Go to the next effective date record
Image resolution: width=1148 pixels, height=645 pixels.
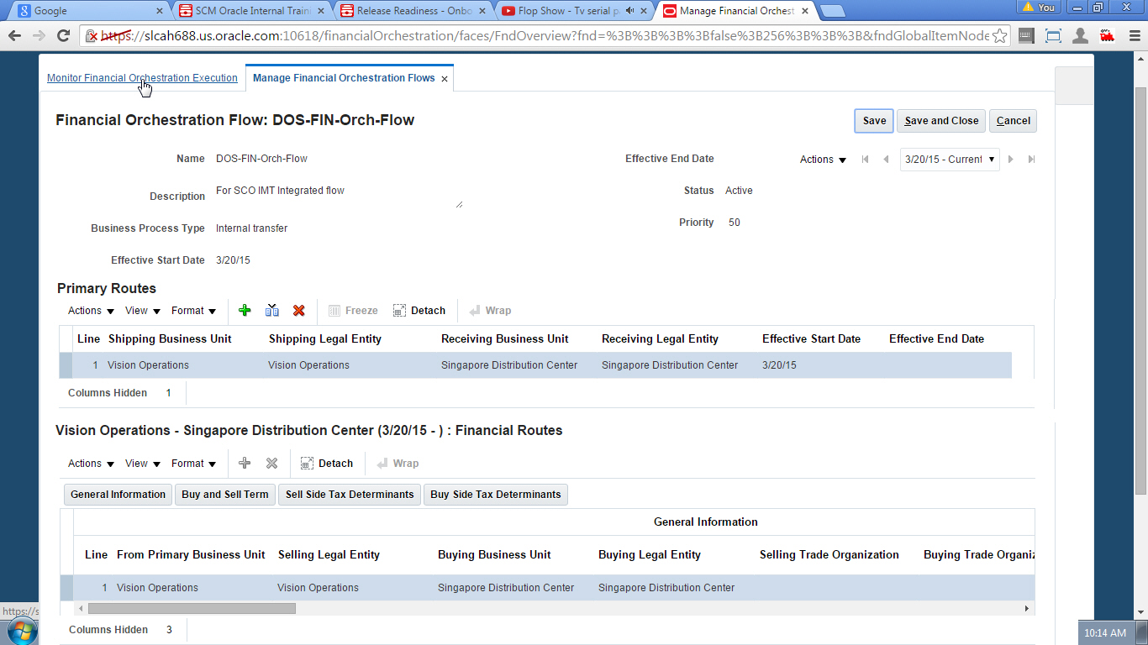pos(1011,160)
